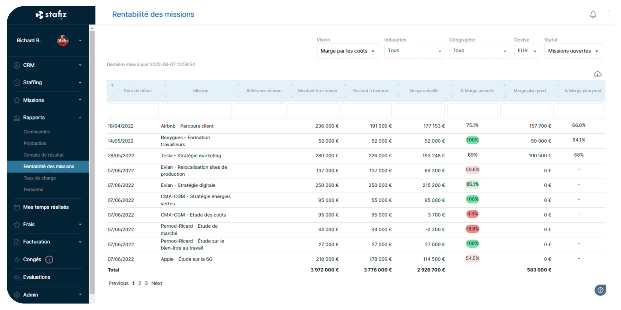Download the table via cloud icon
This screenshot has width=621, height=310.
597,74
